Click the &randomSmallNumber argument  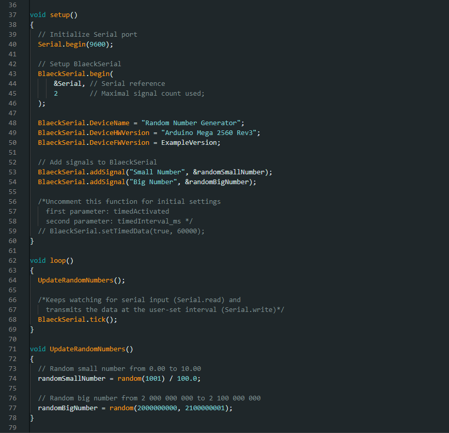point(228,172)
